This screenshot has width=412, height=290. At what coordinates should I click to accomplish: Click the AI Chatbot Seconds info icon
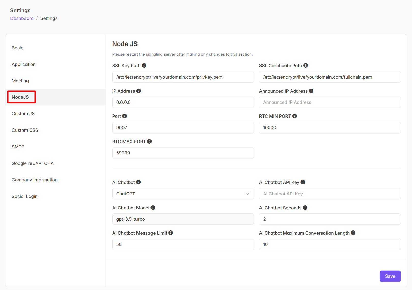coord(305,208)
